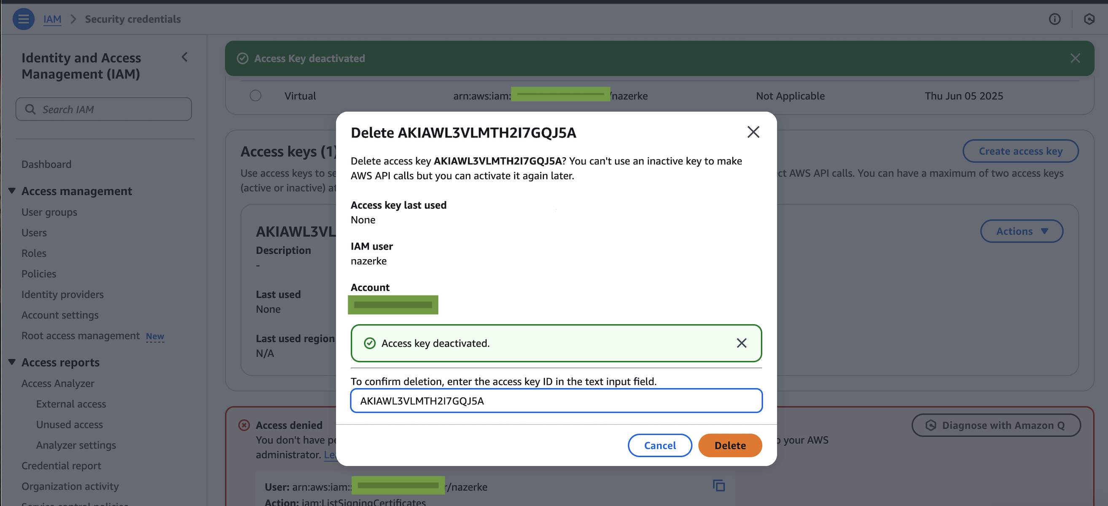Click the 'Security credentials' breadcrumb text
1108x506 pixels.
132,19
